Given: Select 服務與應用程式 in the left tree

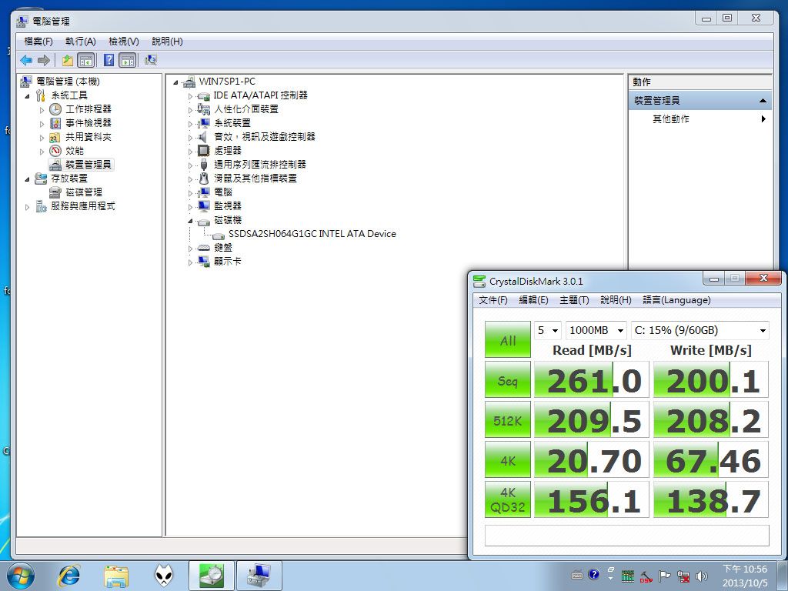Looking at the screenshot, I should 83,206.
